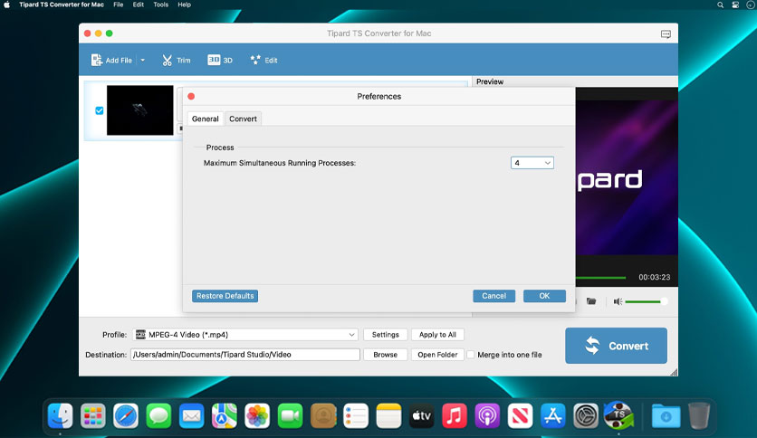Open the Downloads folder in Dock
The width and height of the screenshot is (757, 438).
point(666,415)
